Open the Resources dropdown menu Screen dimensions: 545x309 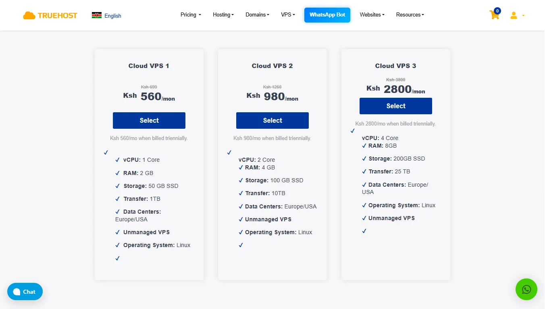point(410,15)
